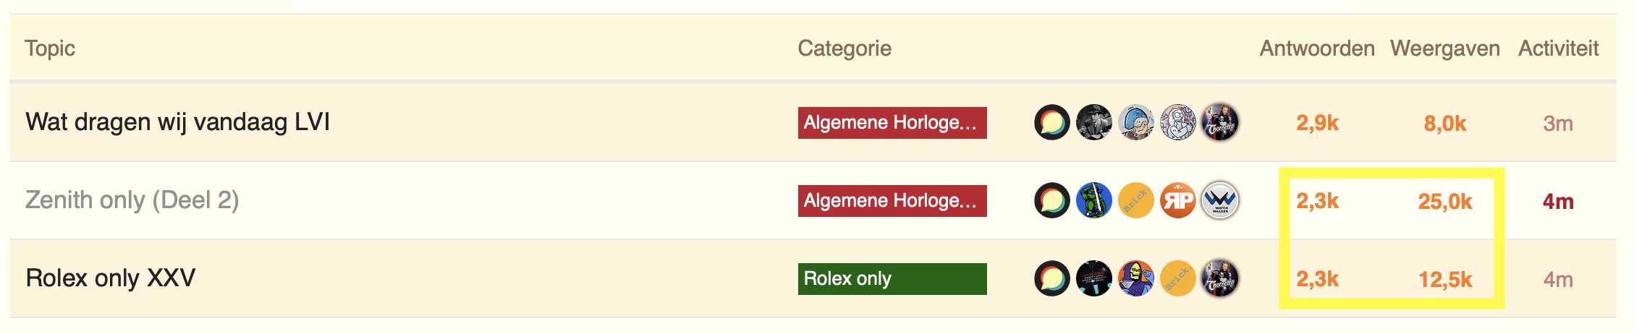Click the blue-helmet cartoon avatar
The image size is (1634, 334).
(x=1135, y=122)
